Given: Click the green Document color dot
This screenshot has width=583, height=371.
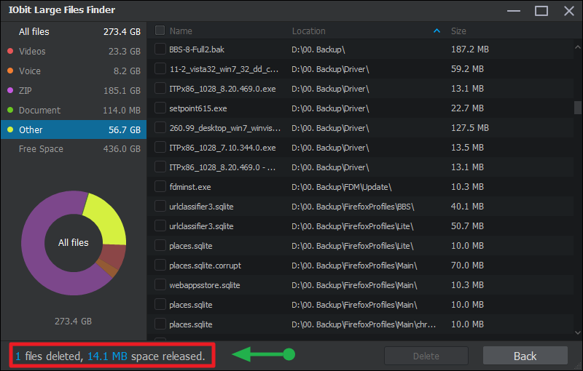Looking at the screenshot, I should [9, 111].
